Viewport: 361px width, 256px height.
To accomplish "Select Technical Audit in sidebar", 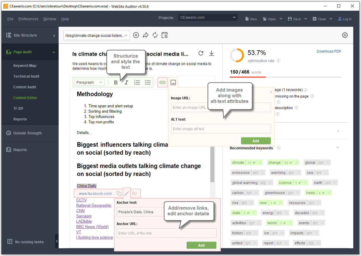I will (x=26, y=76).
